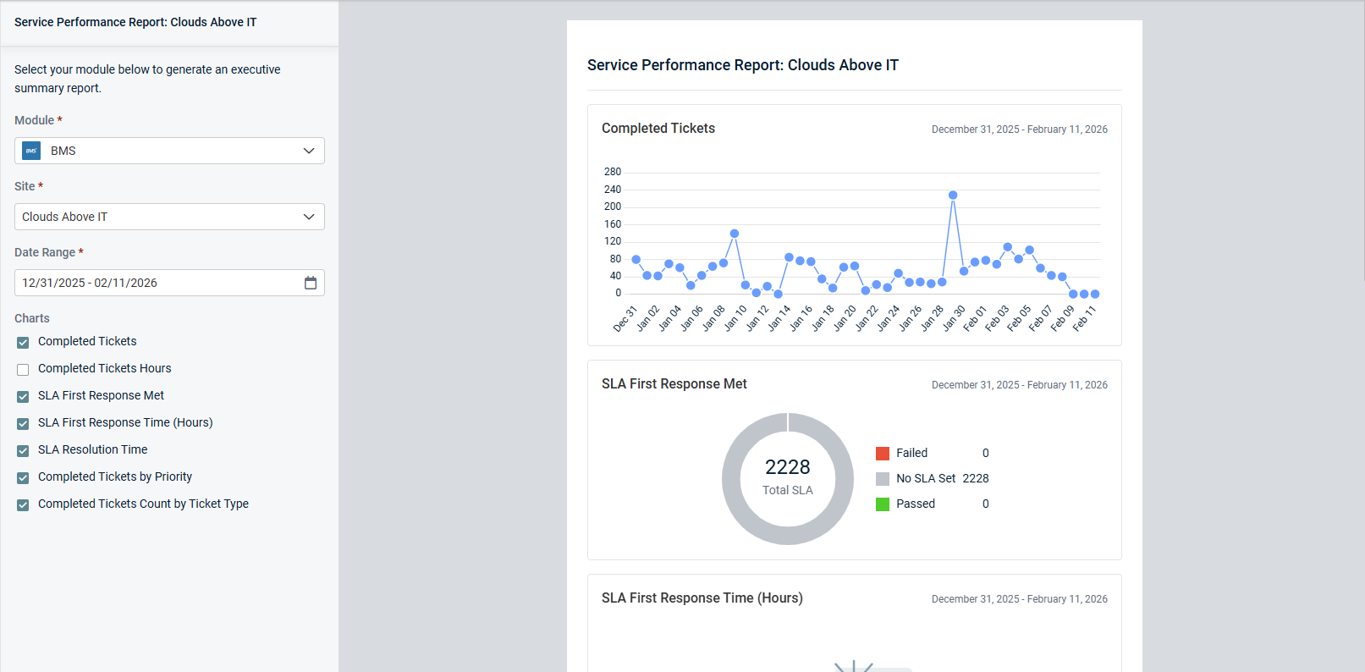Toggle SLA First Response Time (Hours) checkbox

coord(23,423)
